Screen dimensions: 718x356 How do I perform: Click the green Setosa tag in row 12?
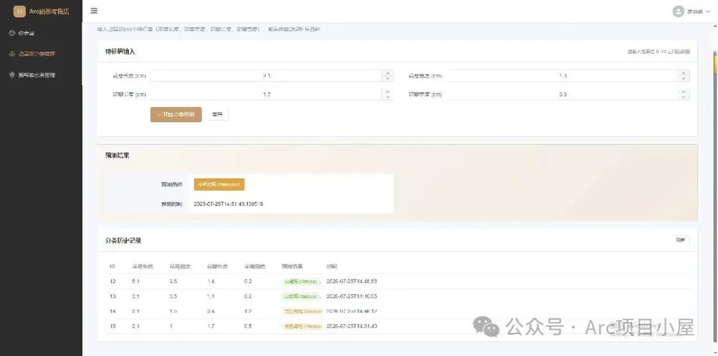pyautogui.click(x=300, y=282)
